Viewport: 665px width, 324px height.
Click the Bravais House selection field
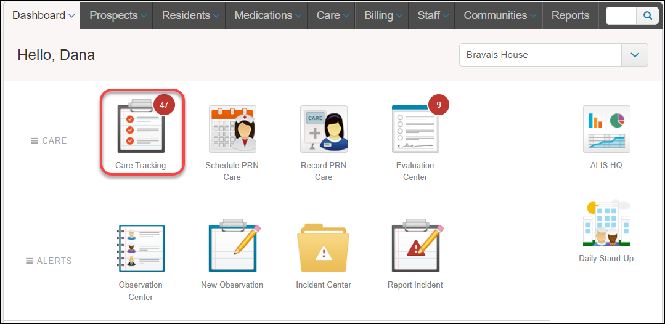pos(541,55)
